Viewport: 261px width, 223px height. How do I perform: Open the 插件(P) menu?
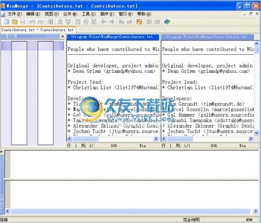(x=107, y=14)
